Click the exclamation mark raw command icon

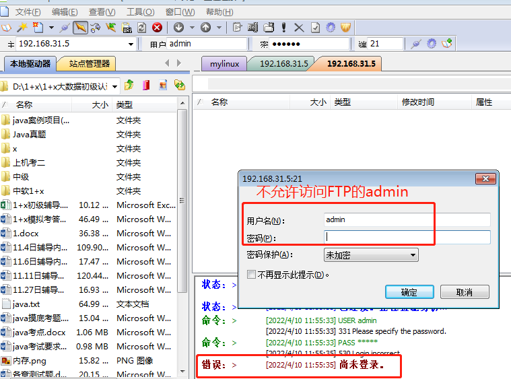(x=284, y=28)
